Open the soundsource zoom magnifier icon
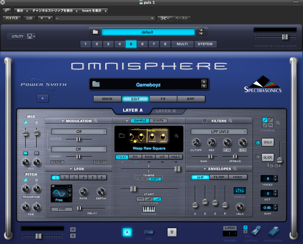This screenshot has height=244, width=303. click(176, 136)
